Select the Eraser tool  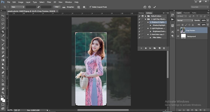tap(3, 56)
